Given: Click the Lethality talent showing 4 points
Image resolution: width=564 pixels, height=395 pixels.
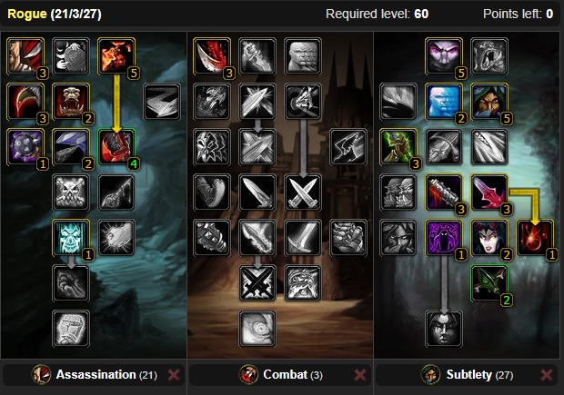Looking at the screenshot, I should 116,147.
